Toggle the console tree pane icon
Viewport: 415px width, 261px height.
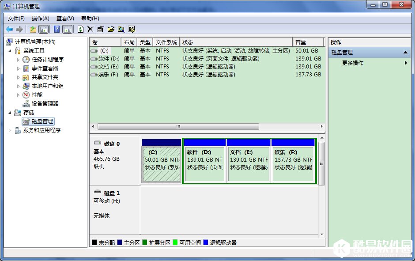pos(44,29)
